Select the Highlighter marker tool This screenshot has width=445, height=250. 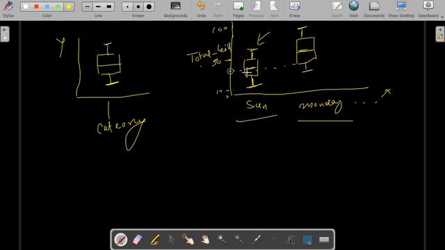154,240
